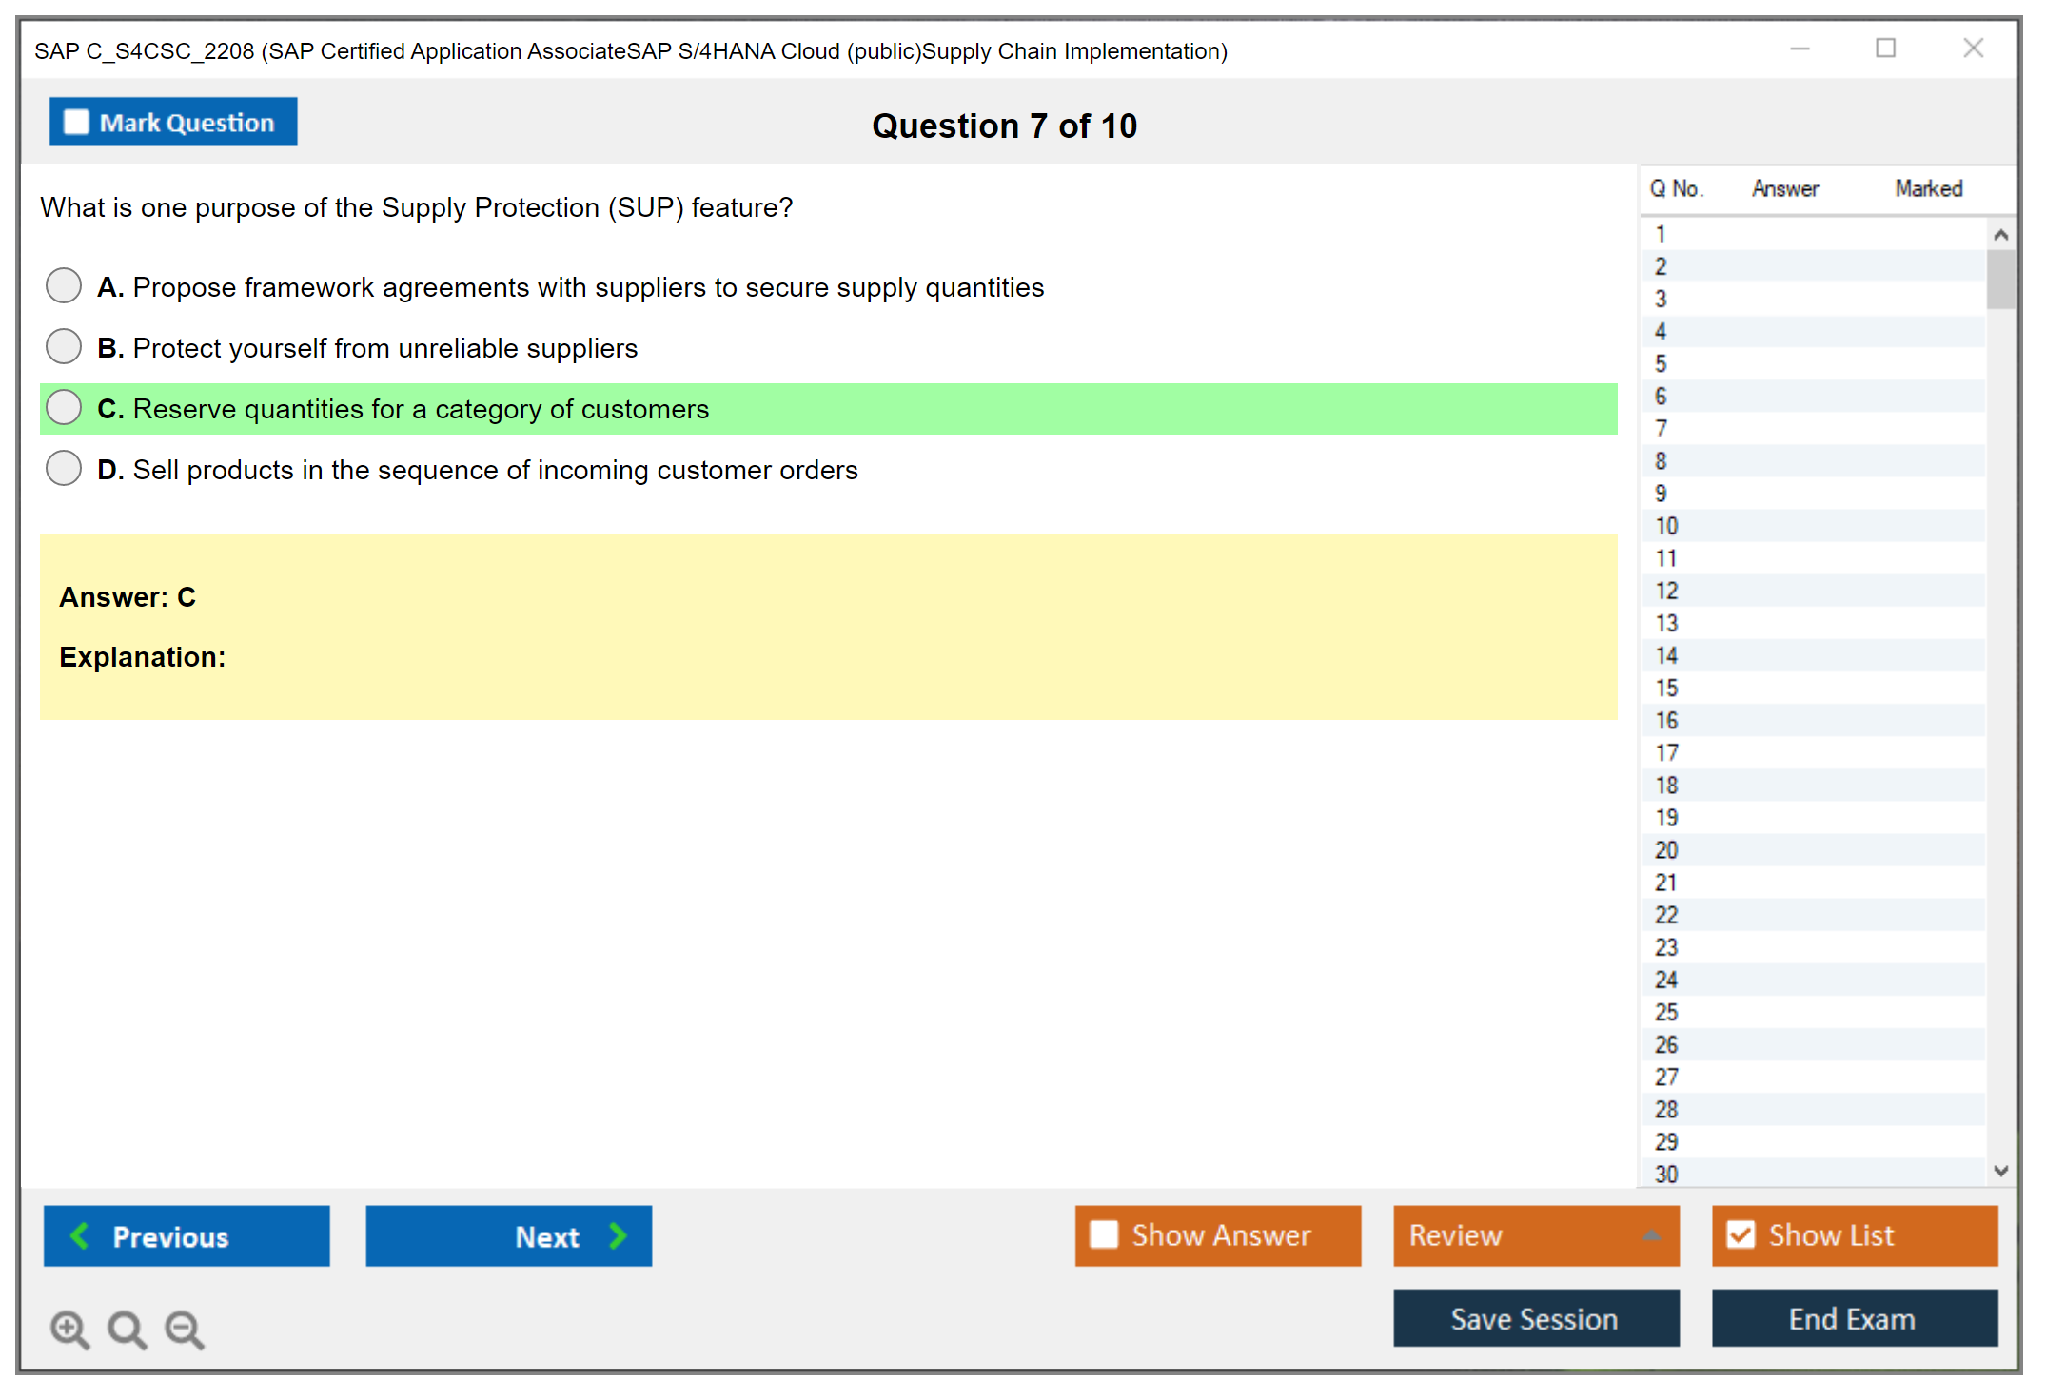This screenshot has height=1398, width=2046.
Task: Click the green left arrow on Previous
Action: tap(80, 1235)
